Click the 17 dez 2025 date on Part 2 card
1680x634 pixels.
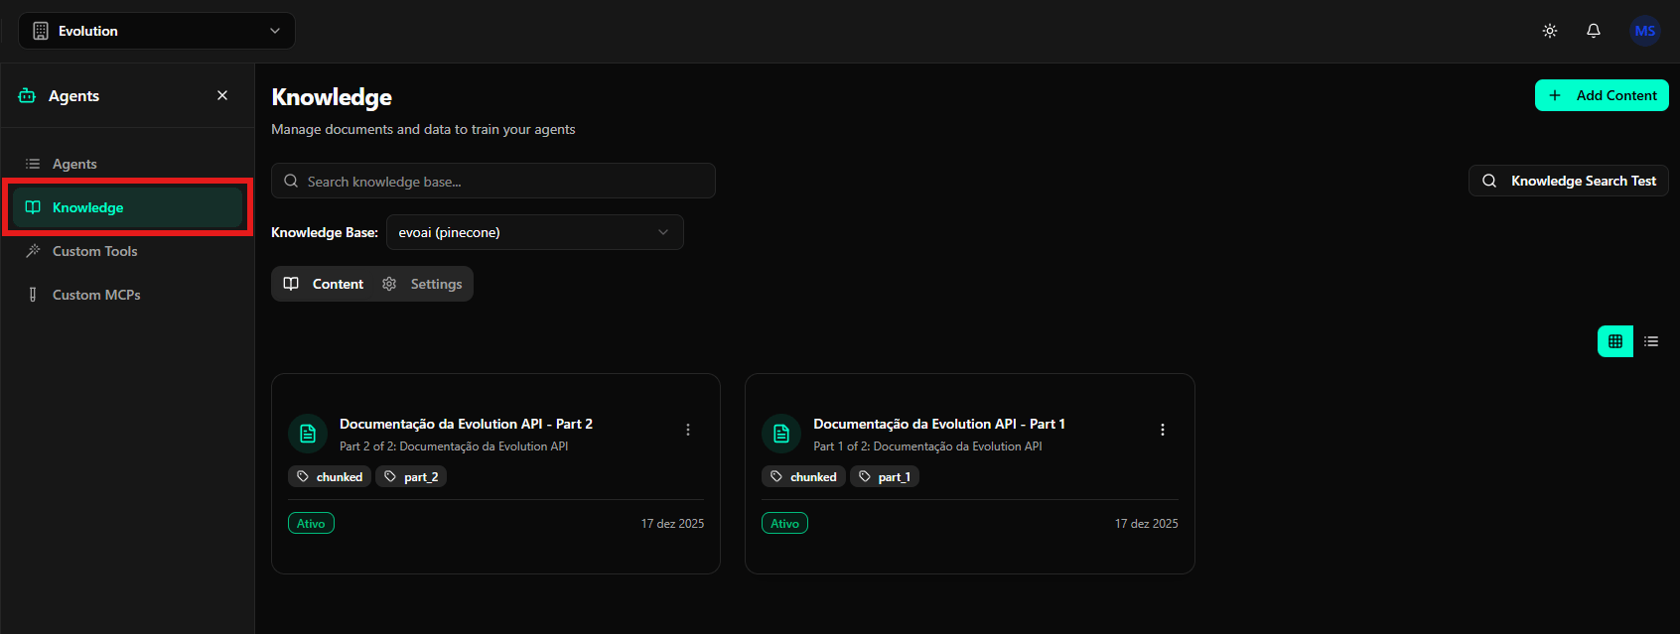click(672, 524)
